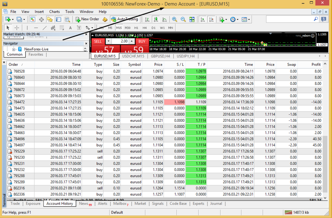332x218 pixels.
Task: Switch chart to candlesticks icon
Action: (156, 19)
